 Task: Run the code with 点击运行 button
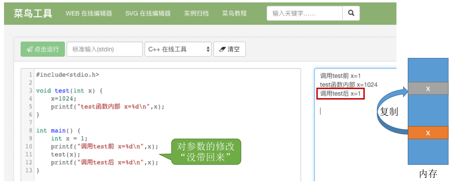click(43, 49)
